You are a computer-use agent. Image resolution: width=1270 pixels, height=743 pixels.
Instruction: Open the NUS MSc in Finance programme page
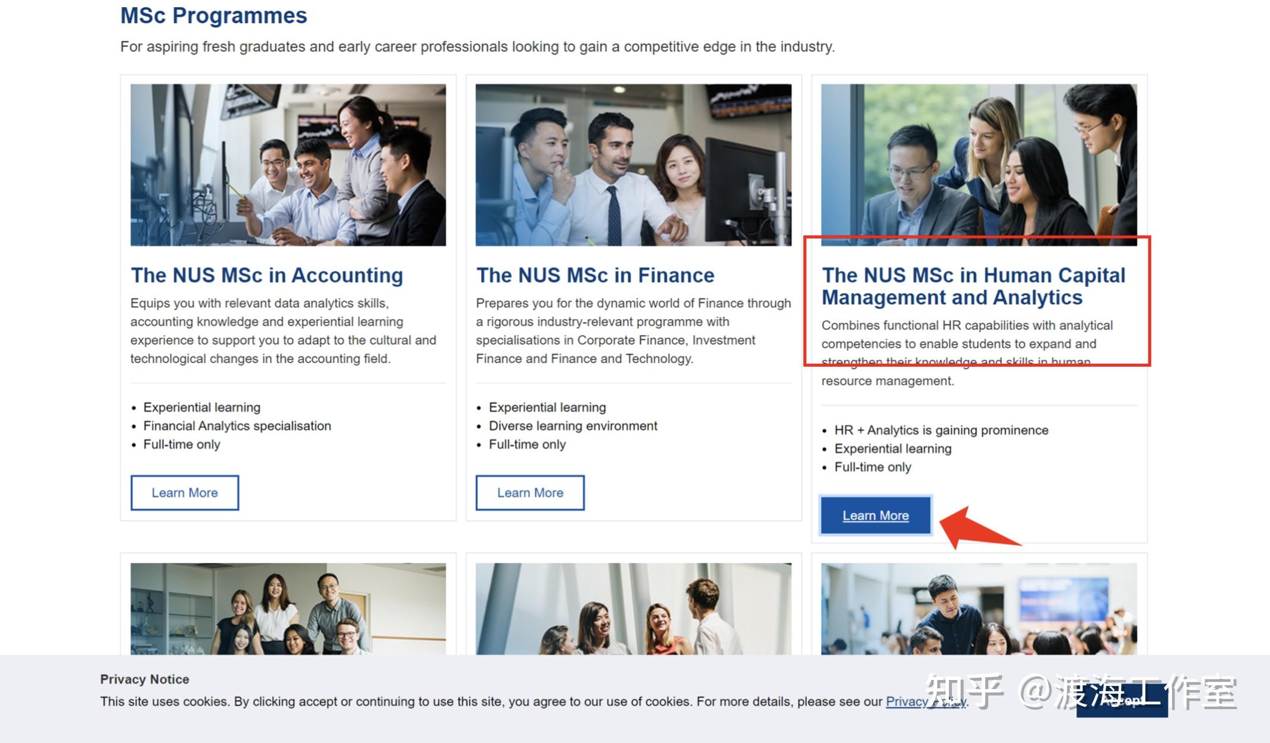coord(530,492)
